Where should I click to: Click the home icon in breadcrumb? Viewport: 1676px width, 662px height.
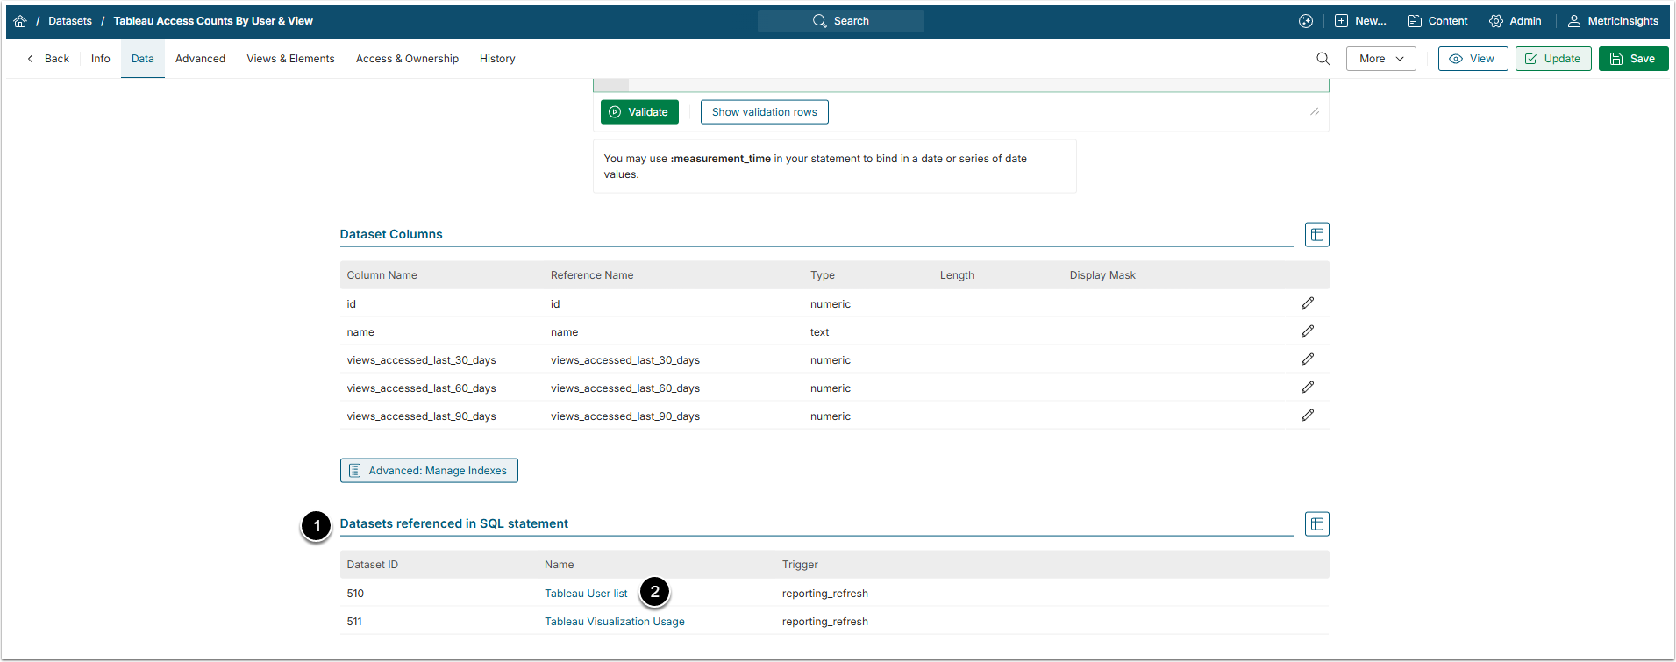20,21
